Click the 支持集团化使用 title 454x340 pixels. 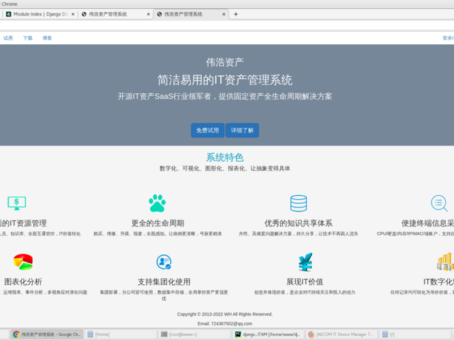pos(164,282)
